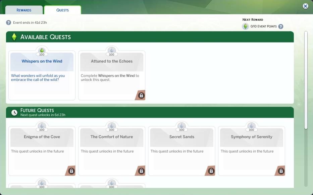The height and width of the screenshot is (195, 313).
Task: Click 'This quest unlocks in the future' under Symphony of Serenity
Action: coord(247,151)
